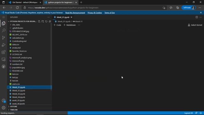Go back in the browser
This screenshot has width=204, height=115.
(4, 8)
